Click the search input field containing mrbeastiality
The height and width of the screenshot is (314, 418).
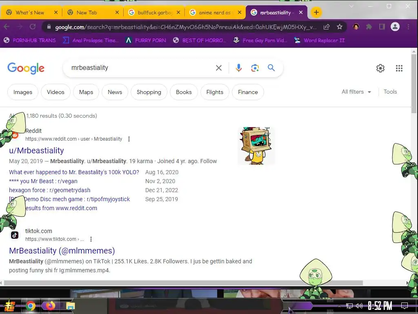(141, 68)
